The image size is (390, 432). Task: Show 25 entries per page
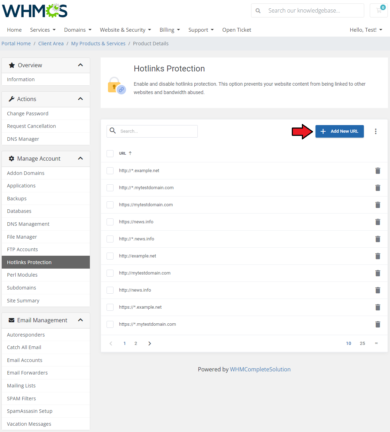[362, 344]
